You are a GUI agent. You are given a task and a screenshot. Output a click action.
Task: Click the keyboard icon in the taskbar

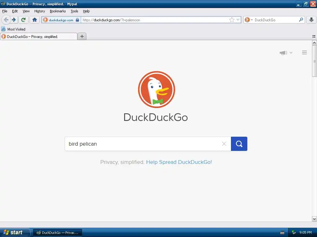(282, 233)
